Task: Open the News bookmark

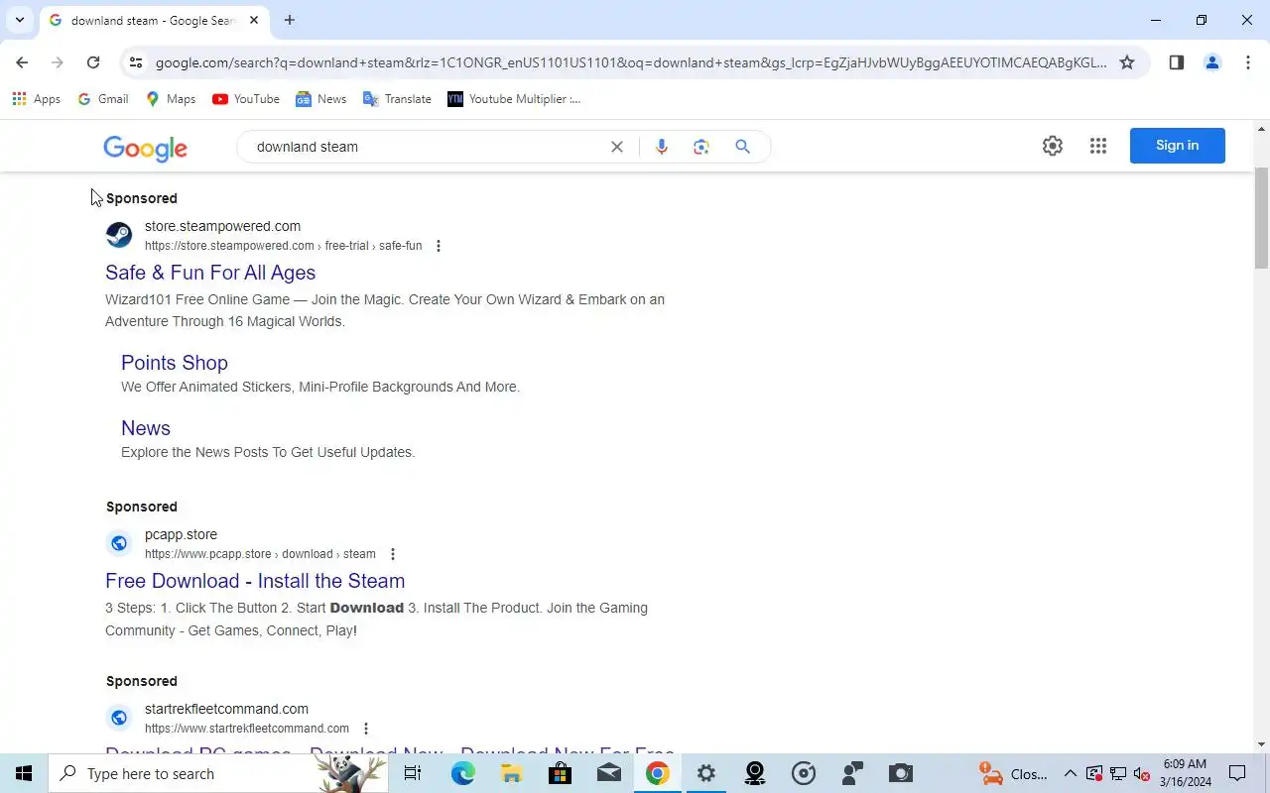Action: [321, 99]
